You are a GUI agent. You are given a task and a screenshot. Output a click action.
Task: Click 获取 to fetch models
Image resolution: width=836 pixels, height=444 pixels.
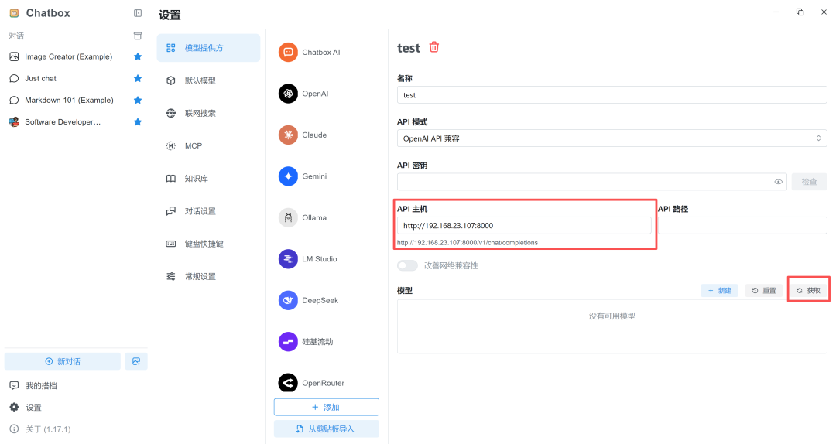click(x=808, y=291)
